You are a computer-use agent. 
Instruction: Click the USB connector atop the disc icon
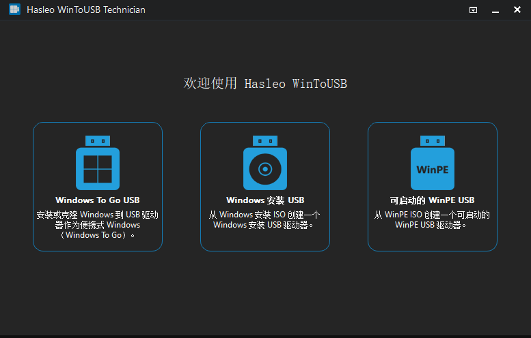(x=265, y=140)
